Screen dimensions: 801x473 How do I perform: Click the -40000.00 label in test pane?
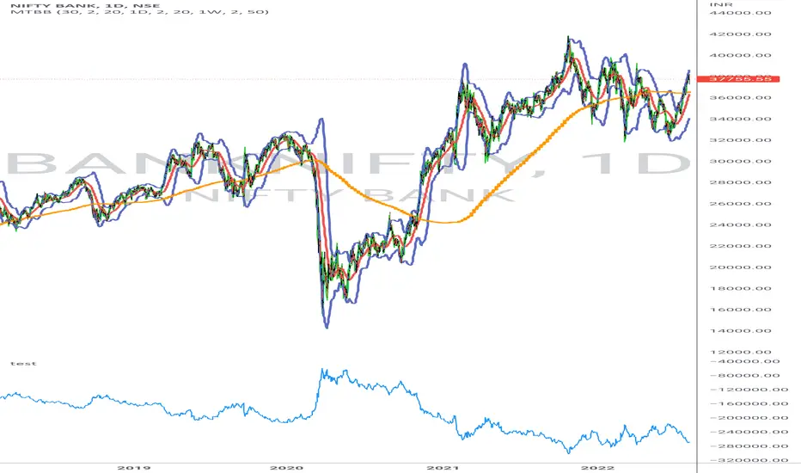coord(745,361)
